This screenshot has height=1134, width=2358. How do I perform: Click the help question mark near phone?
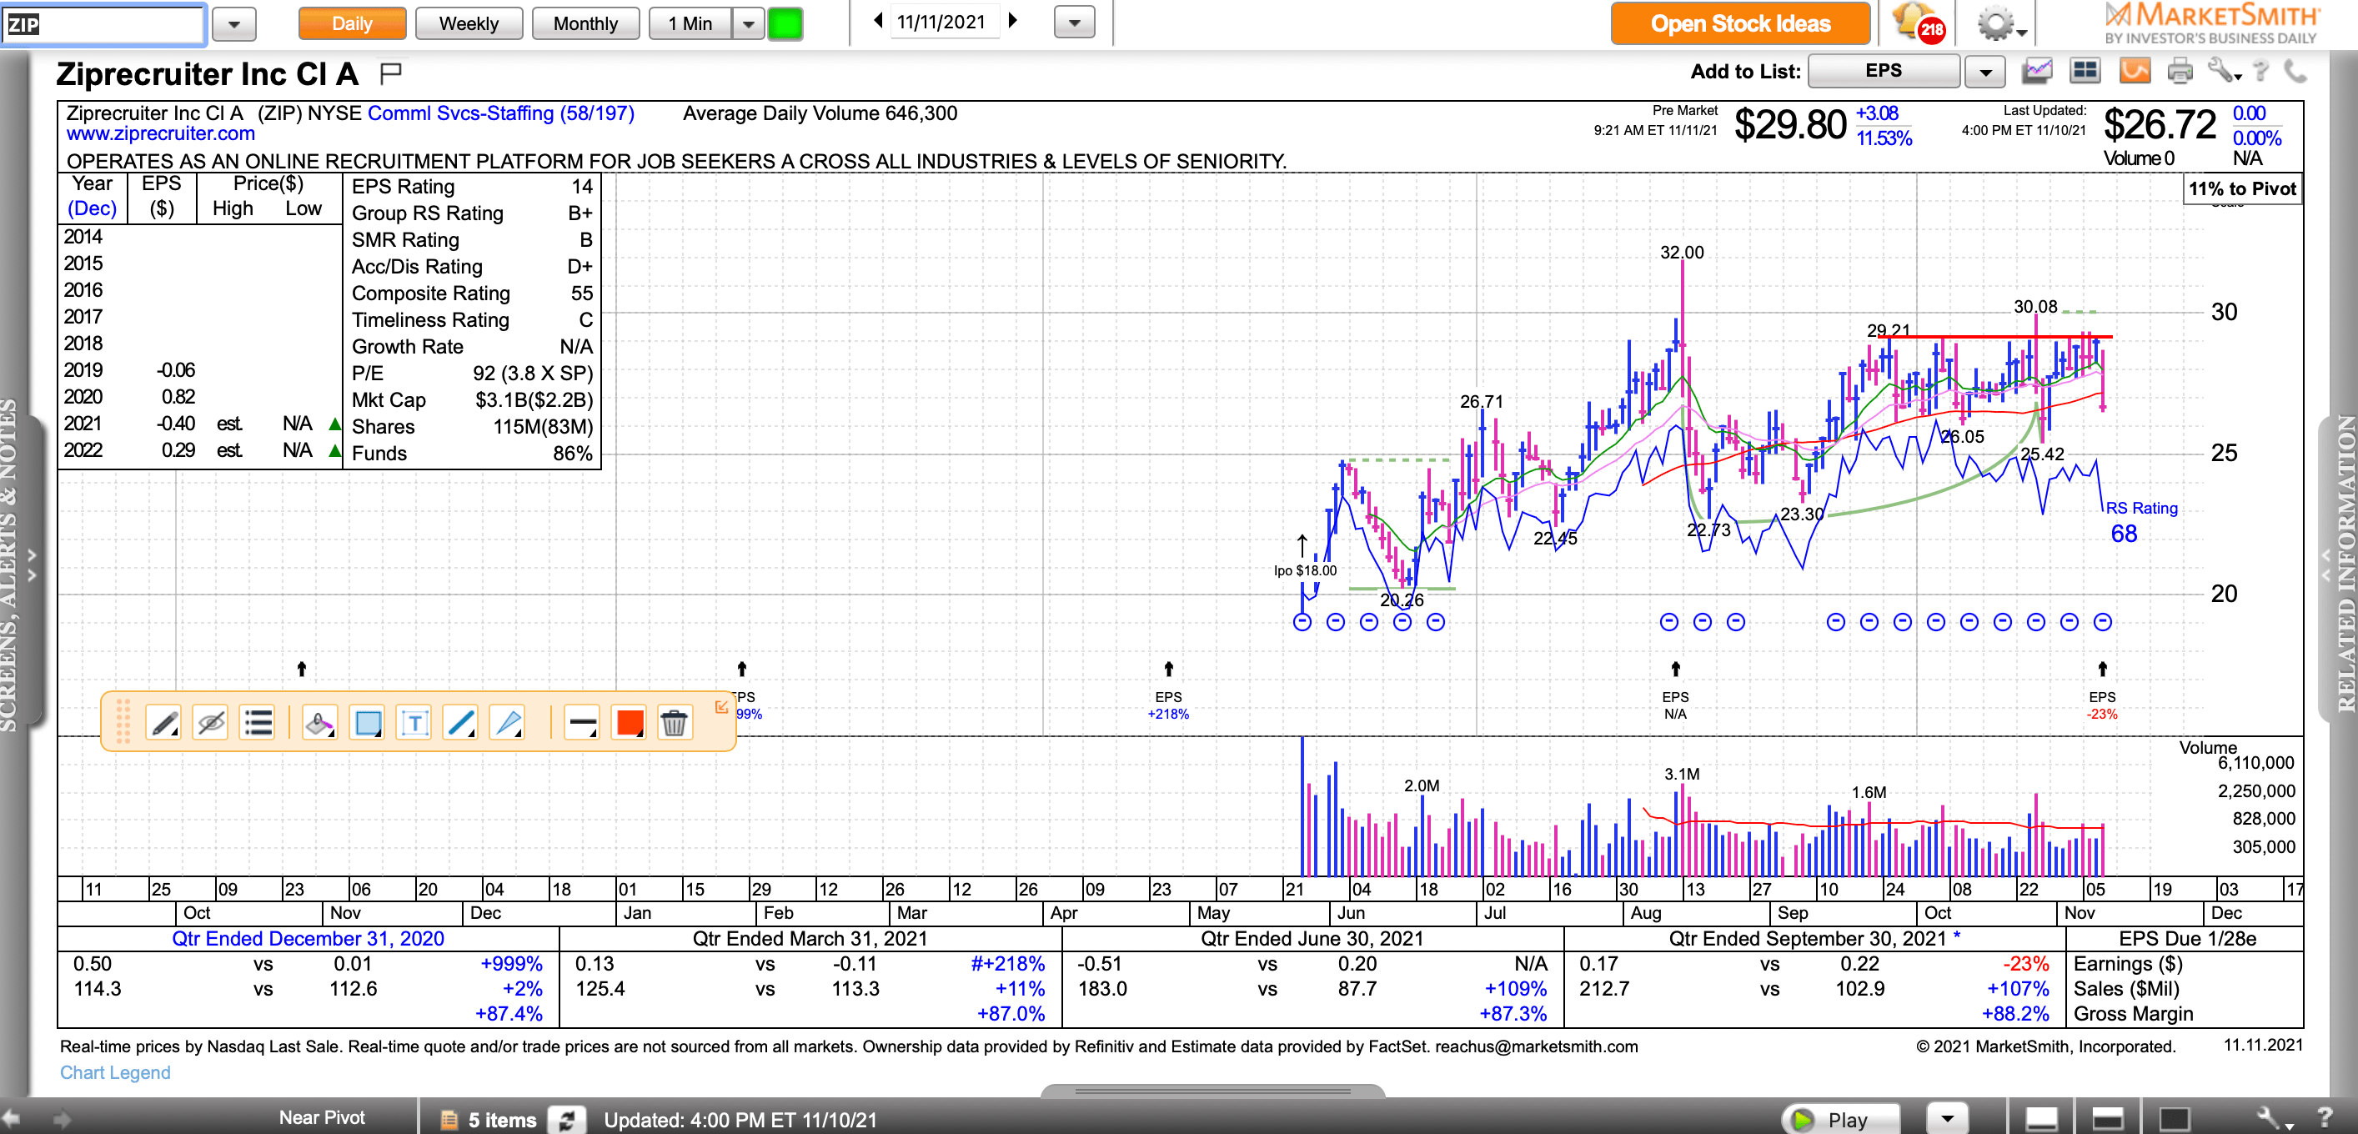(x=2262, y=71)
